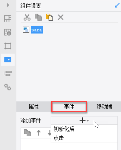Screen dimensions: 121x150
Task: Select the para item in component tree
Action: 37,30
